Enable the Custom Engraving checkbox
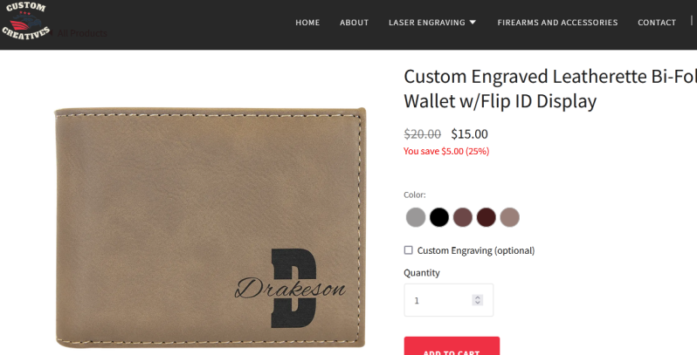Viewport: 697px width, 355px height. coord(408,250)
